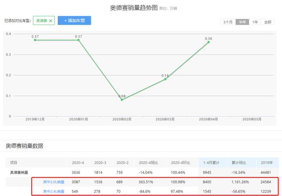Click the 1536 cell in 2.0L row
Screen dimensions: 282x196
coord(98,182)
